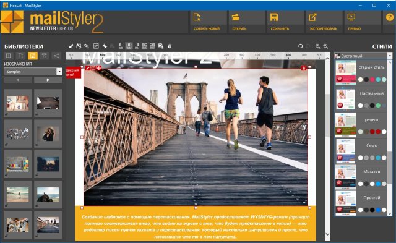Click the trash delete icon in the toolbar

(170, 46)
